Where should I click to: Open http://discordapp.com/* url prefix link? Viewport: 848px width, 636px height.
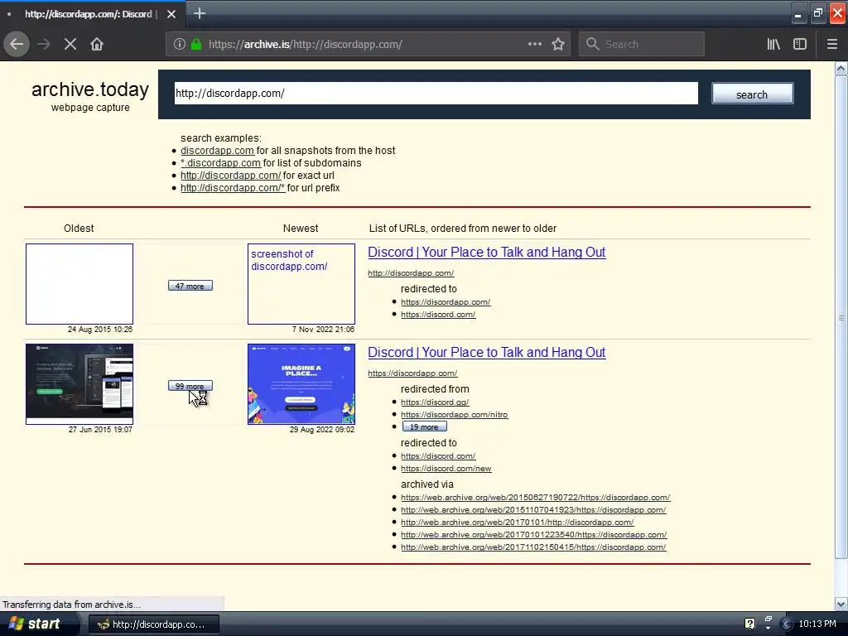pyautogui.click(x=233, y=188)
